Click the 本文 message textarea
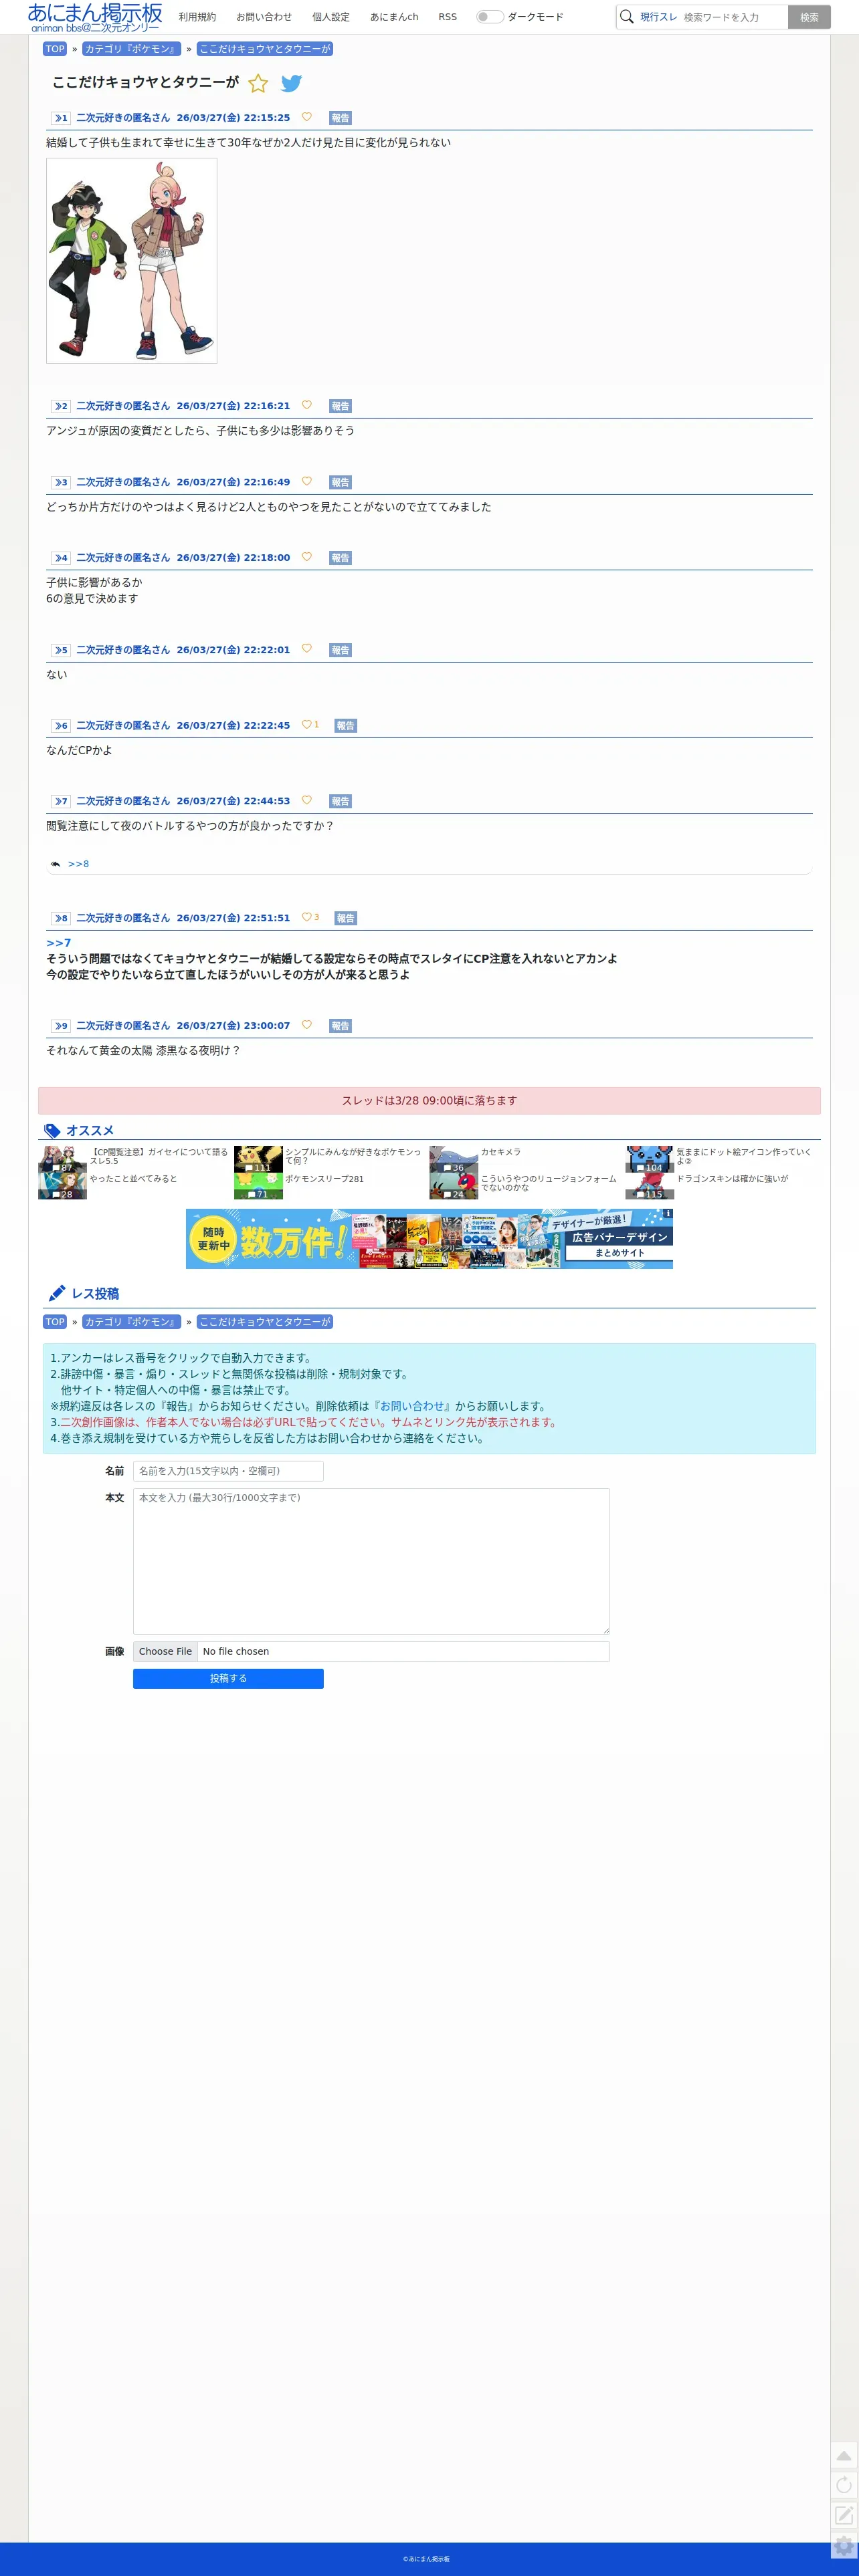 click(371, 1561)
